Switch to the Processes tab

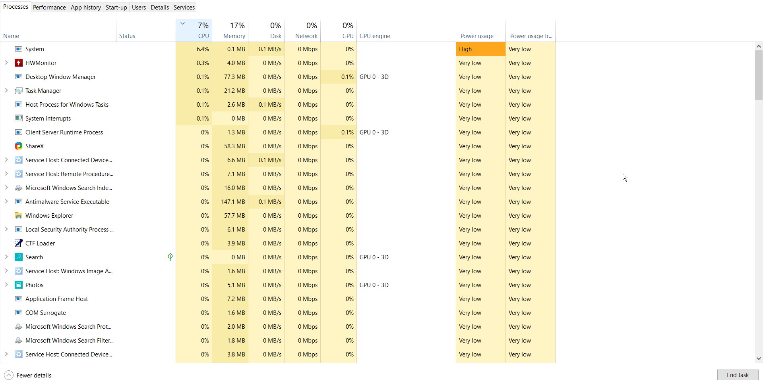point(15,7)
